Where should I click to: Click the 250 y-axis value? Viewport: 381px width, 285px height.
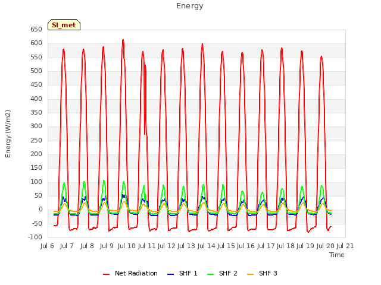click(x=36, y=140)
